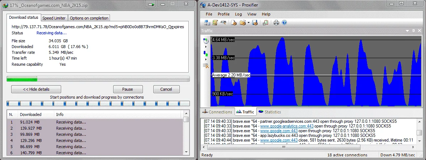426x160 pixels.
Task: Select connection row with 86.699 MB
Action: (x=95, y=147)
